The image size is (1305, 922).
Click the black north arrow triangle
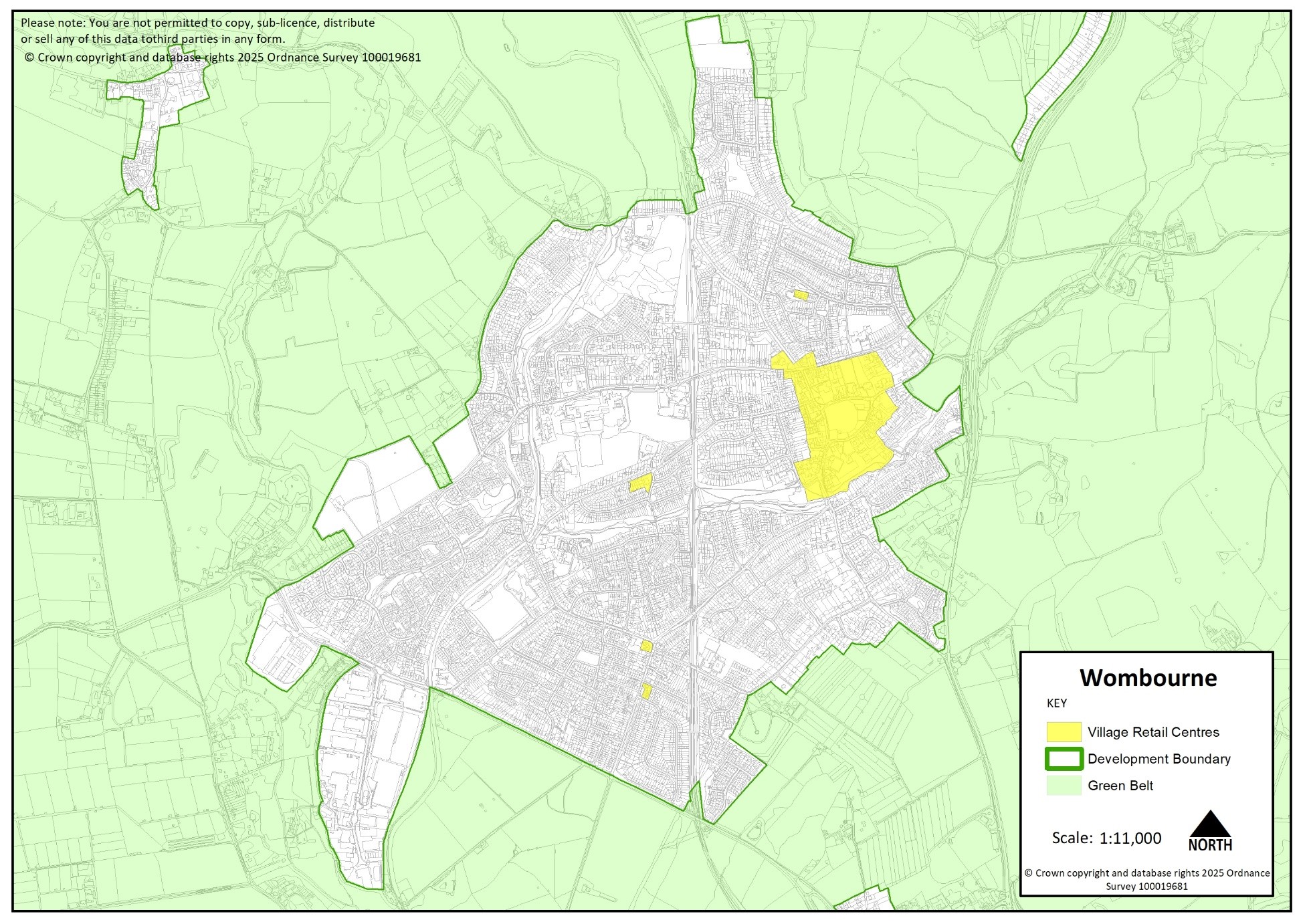tap(1210, 823)
